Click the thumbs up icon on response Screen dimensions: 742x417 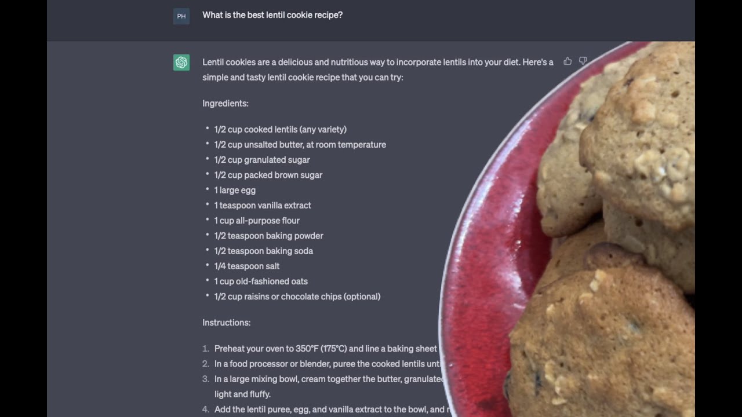coord(568,61)
